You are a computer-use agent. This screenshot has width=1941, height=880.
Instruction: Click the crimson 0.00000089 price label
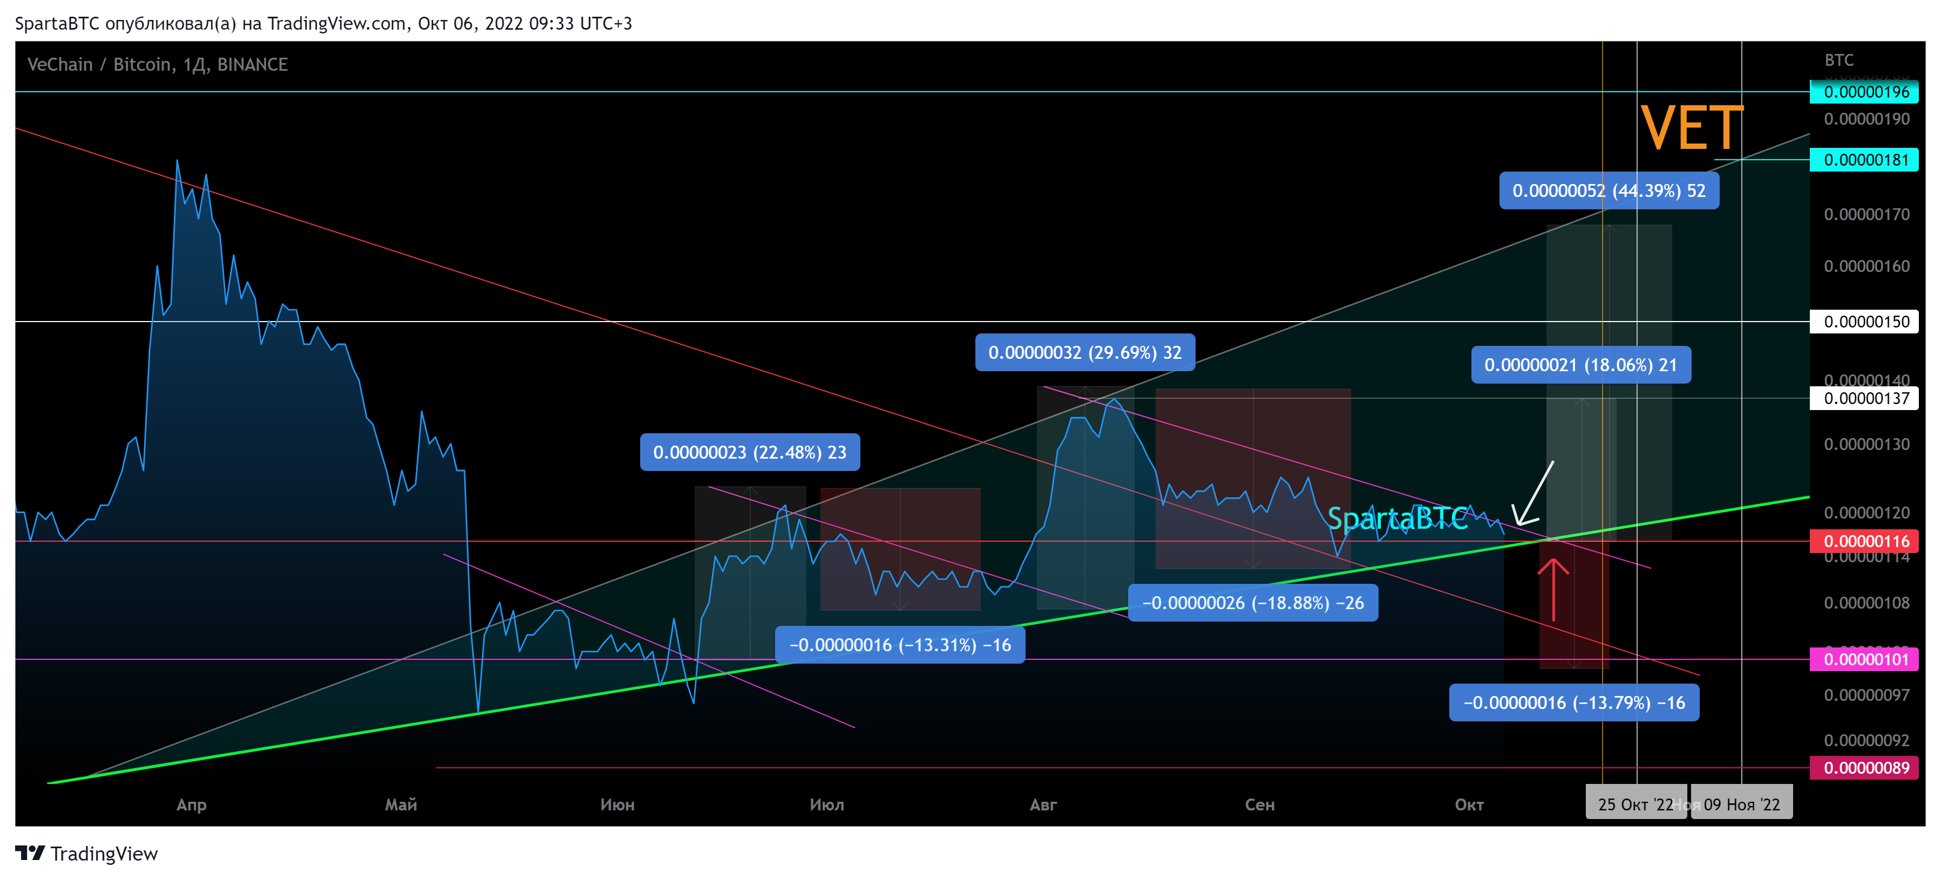[x=1863, y=768]
